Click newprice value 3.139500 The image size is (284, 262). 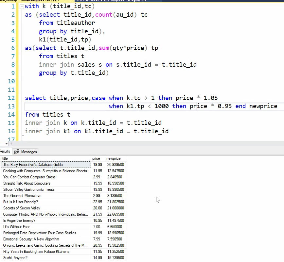(116, 196)
